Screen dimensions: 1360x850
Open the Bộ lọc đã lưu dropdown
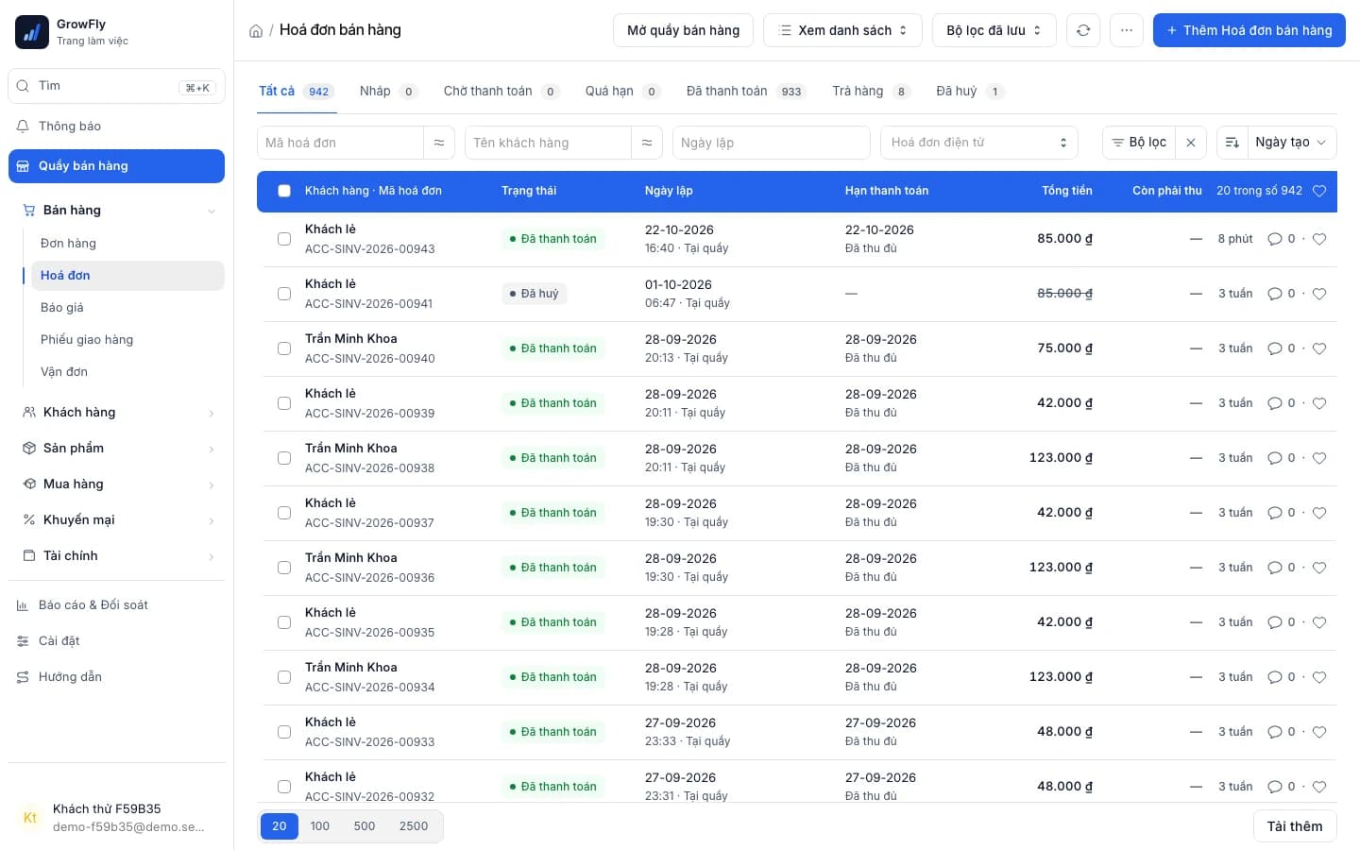pyautogui.click(x=994, y=30)
